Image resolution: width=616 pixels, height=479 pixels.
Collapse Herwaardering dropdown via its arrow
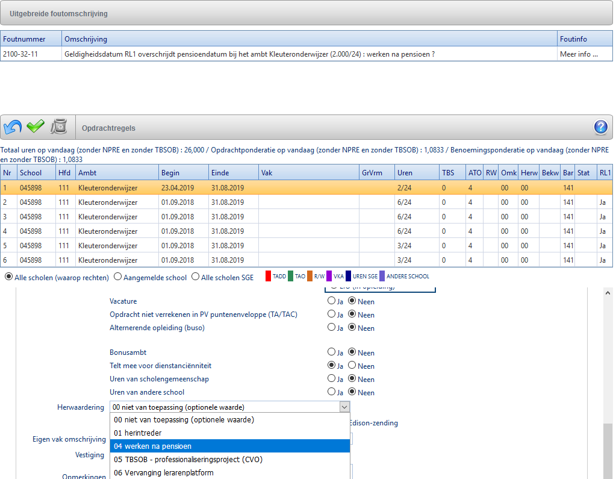point(344,407)
